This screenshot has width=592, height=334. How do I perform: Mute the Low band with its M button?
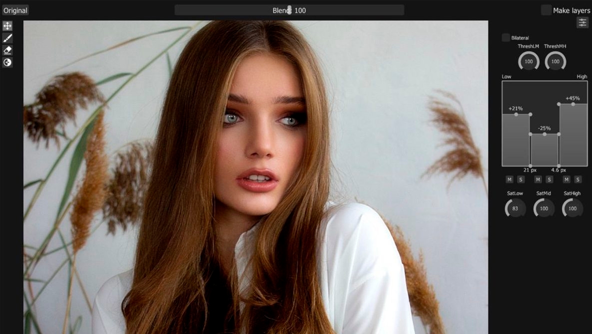pyautogui.click(x=509, y=179)
